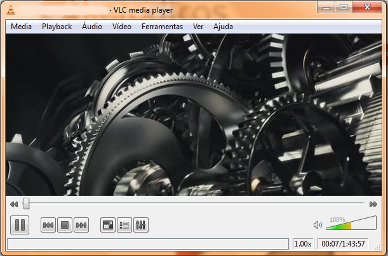Click the VLC cone icon in title bar

point(11,10)
